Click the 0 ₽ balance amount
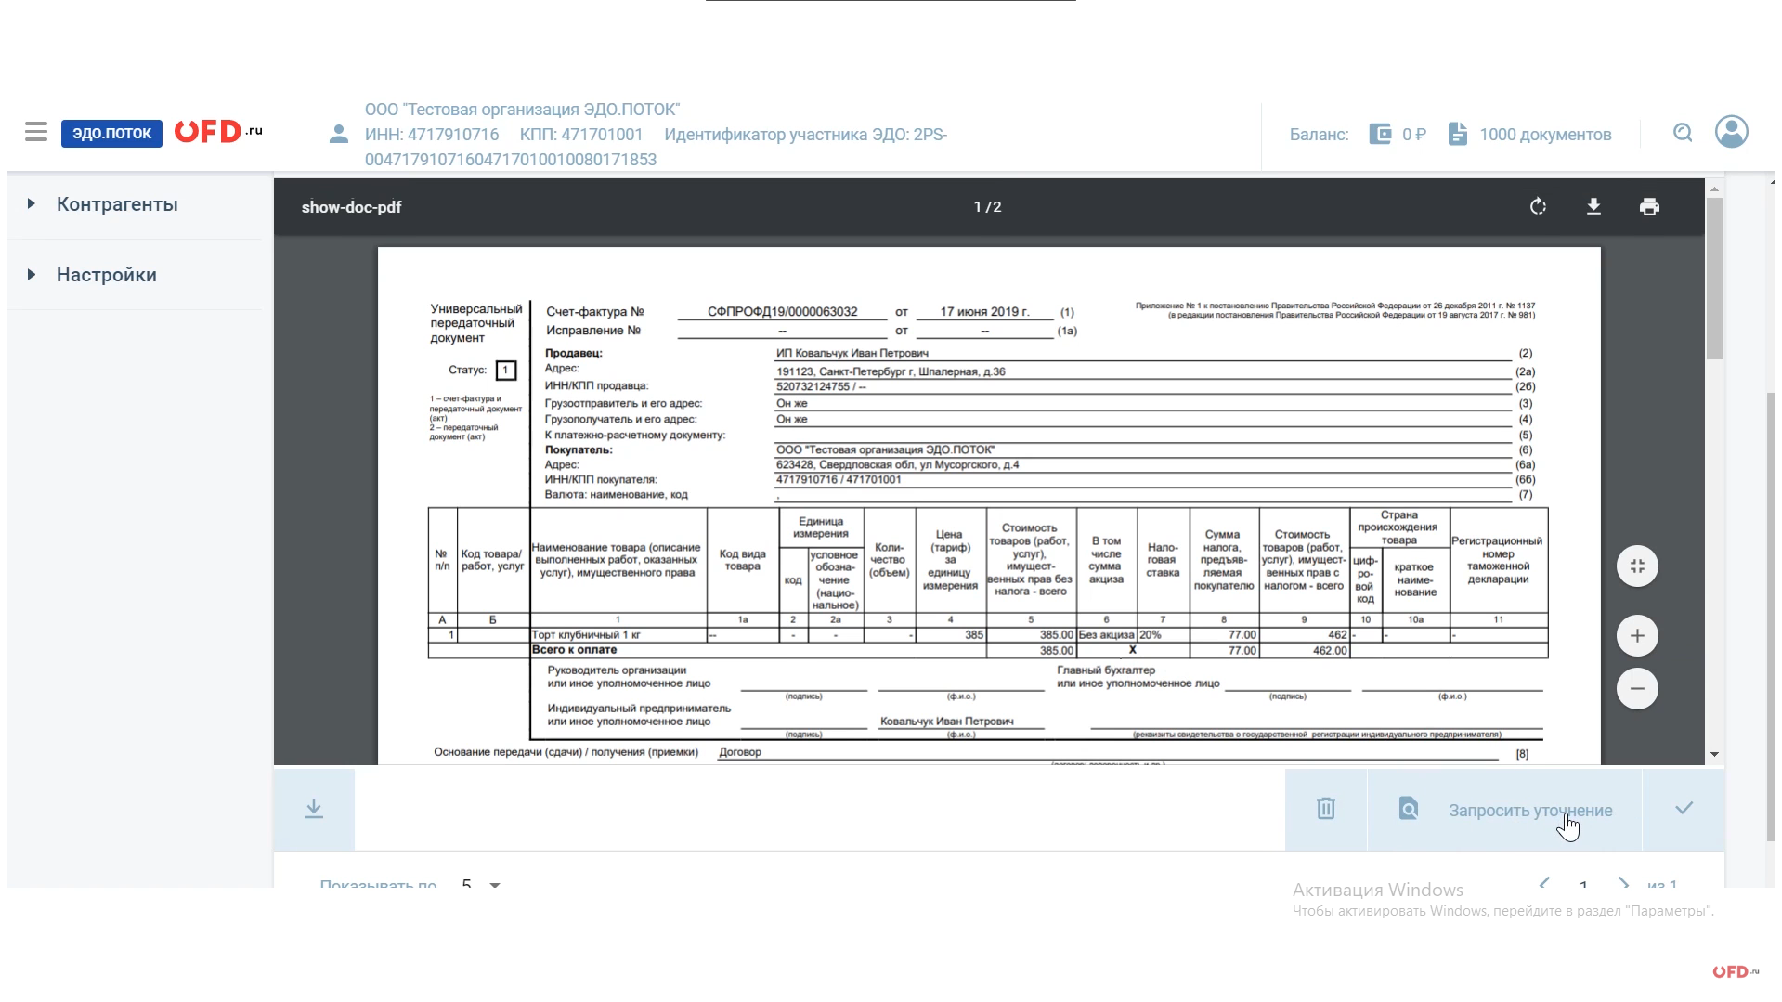Viewport: 1782px width, 1002px height. pyautogui.click(x=1414, y=135)
